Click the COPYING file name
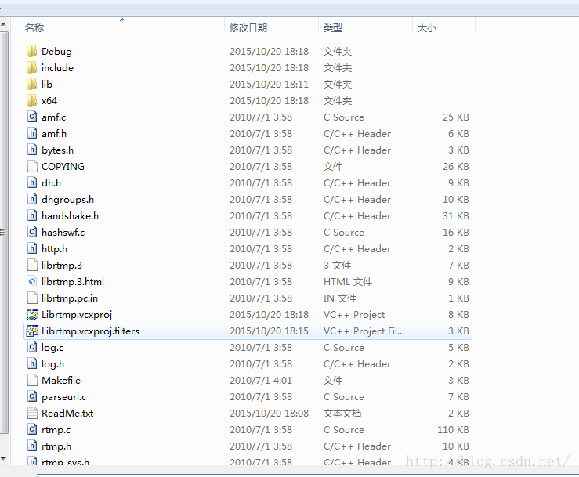This screenshot has width=579, height=477. pos(63,166)
